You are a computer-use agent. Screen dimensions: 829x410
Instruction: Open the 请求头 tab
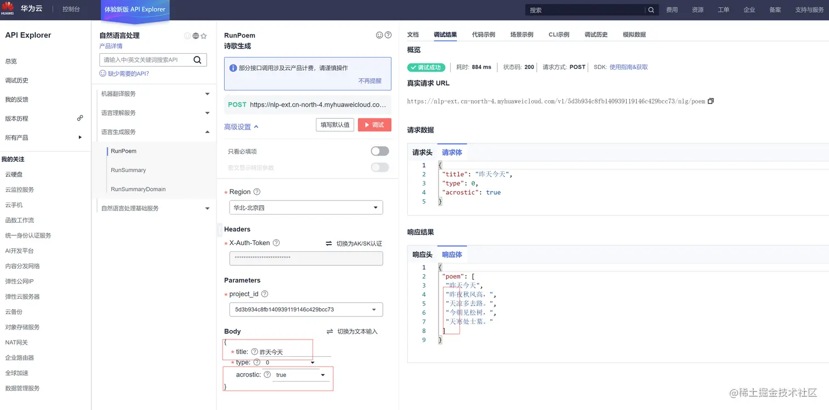tap(422, 152)
